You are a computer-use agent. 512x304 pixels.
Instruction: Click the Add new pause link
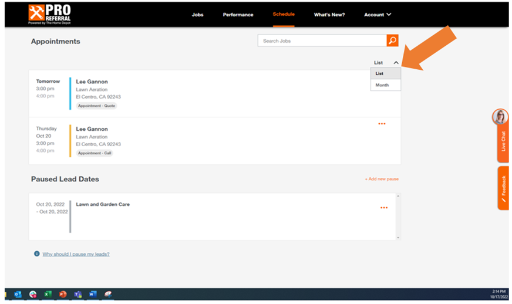point(381,179)
